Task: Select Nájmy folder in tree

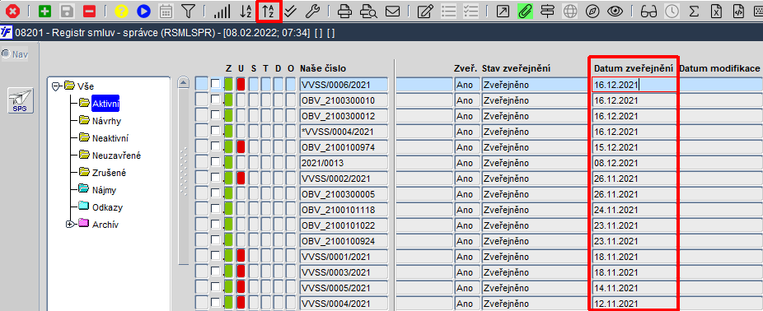Action: pyautogui.click(x=104, y=190)
